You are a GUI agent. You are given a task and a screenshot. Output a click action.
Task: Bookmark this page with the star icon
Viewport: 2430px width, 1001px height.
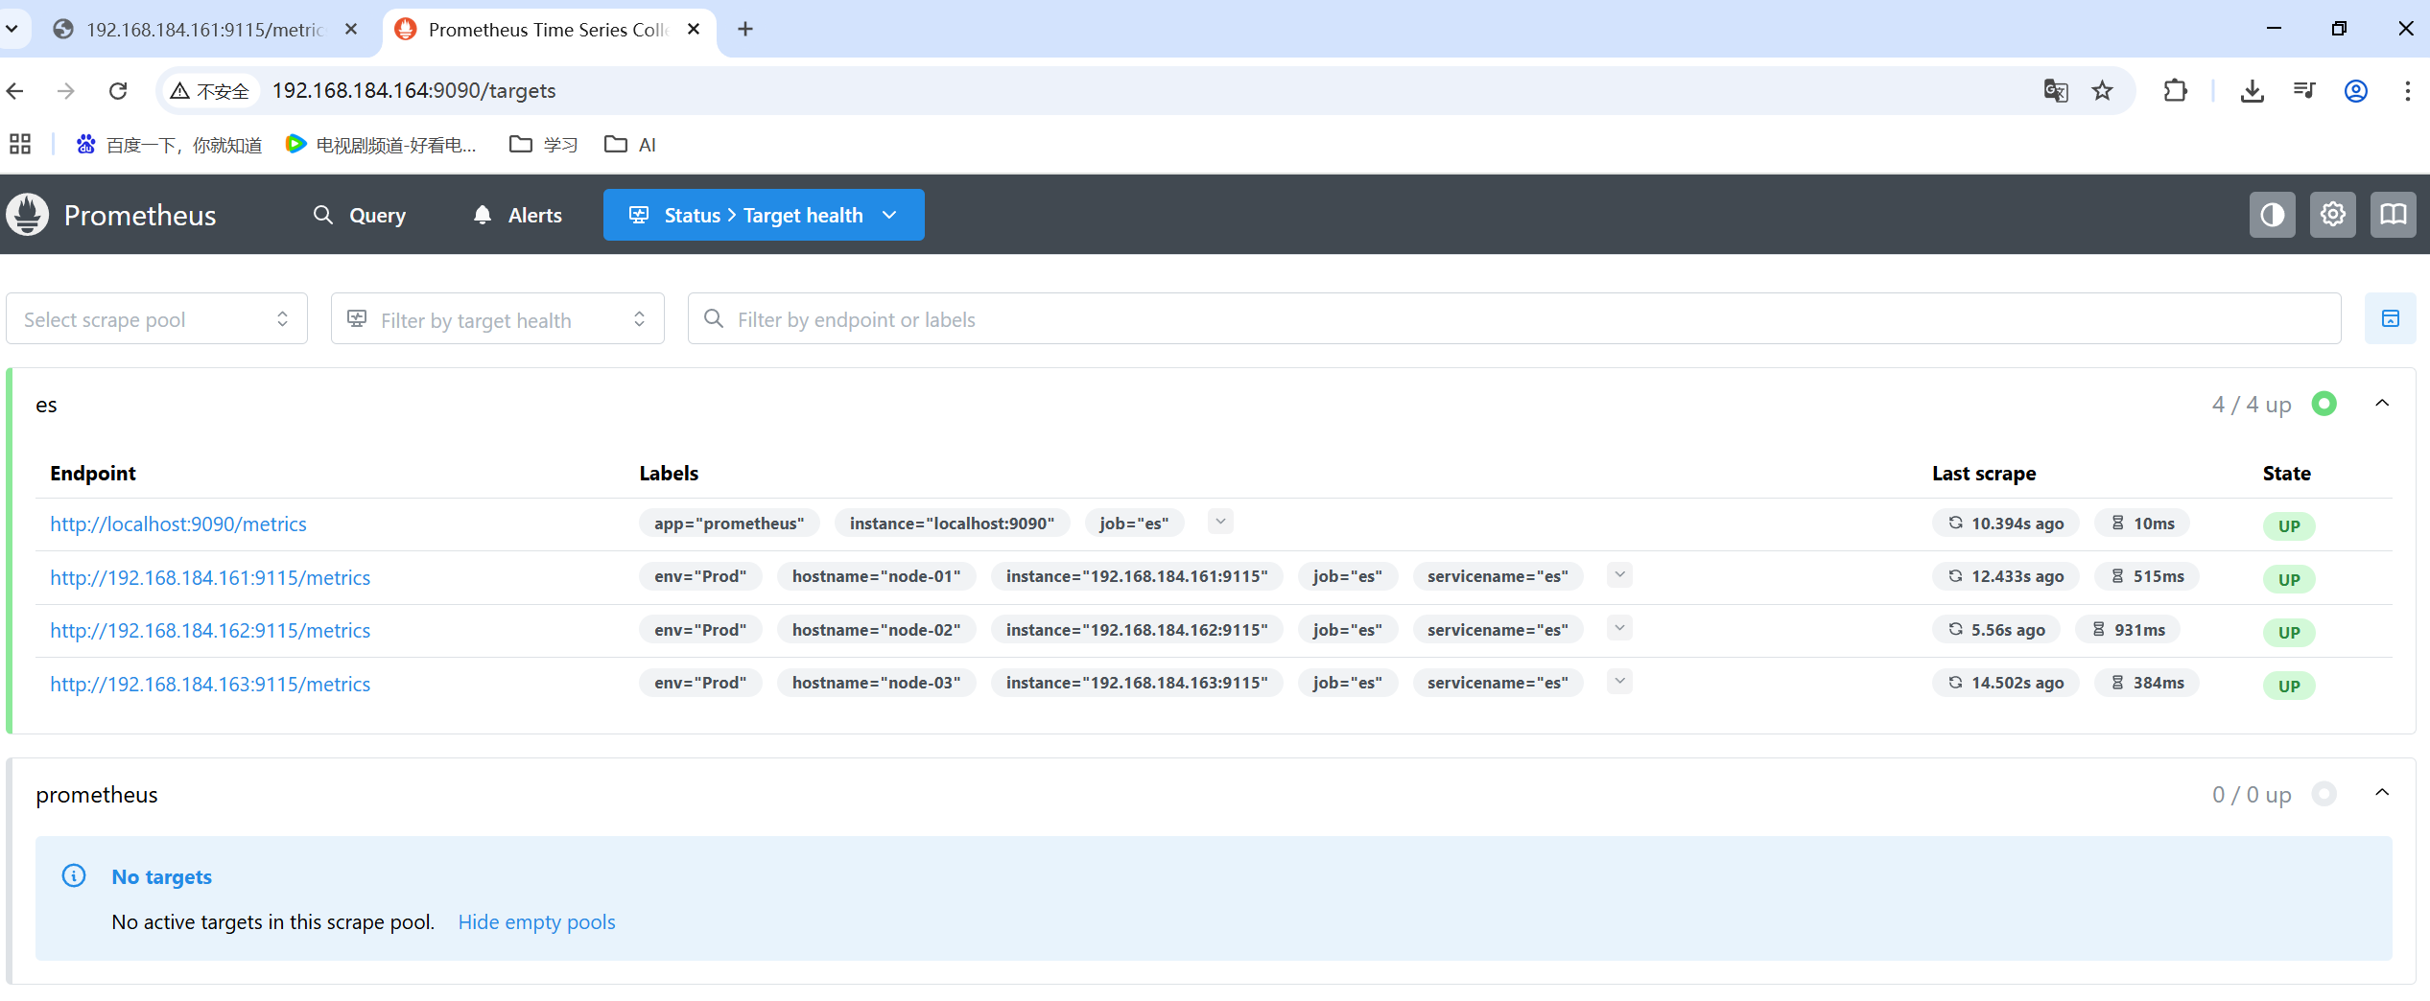[2102, 90]
